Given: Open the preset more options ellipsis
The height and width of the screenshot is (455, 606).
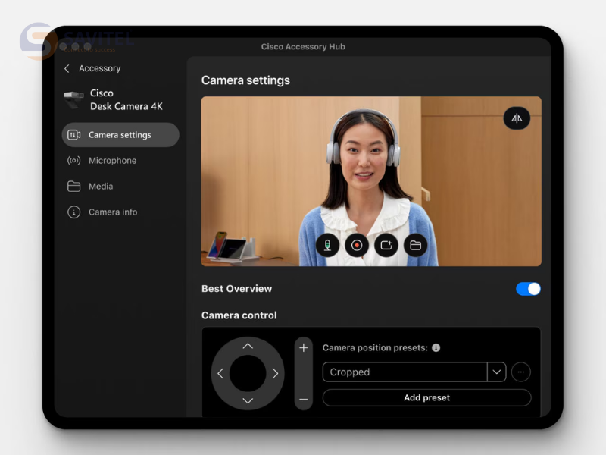Looking at the screenshot, I should [x=521, y=372].
